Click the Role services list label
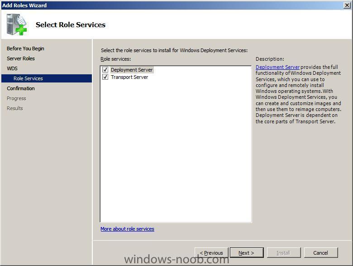 pos(115,59)
